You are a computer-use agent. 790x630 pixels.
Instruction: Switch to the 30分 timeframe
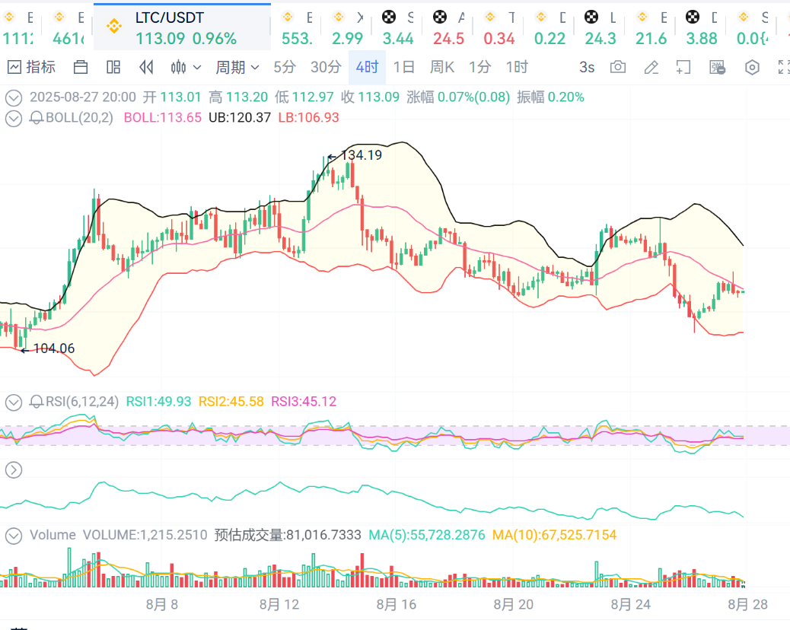(x=326, y=67)
